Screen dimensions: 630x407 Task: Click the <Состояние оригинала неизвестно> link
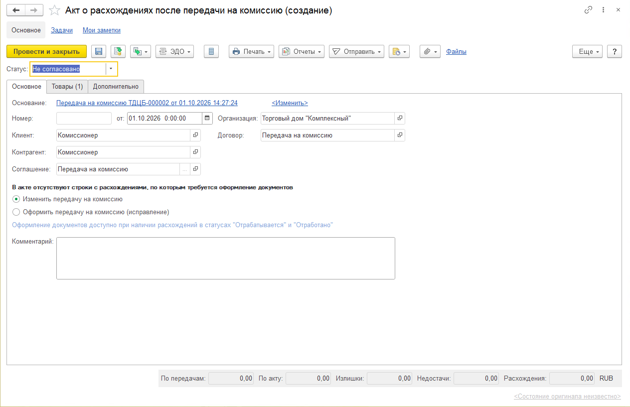[x=568, y=397]
